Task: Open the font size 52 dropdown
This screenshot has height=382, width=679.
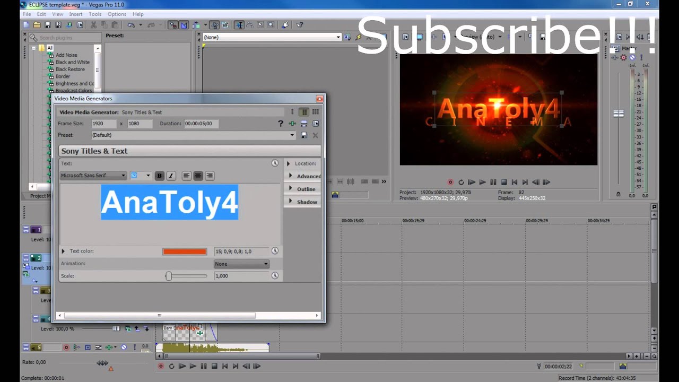Action: pyautogui.click(x=148, y=176)
